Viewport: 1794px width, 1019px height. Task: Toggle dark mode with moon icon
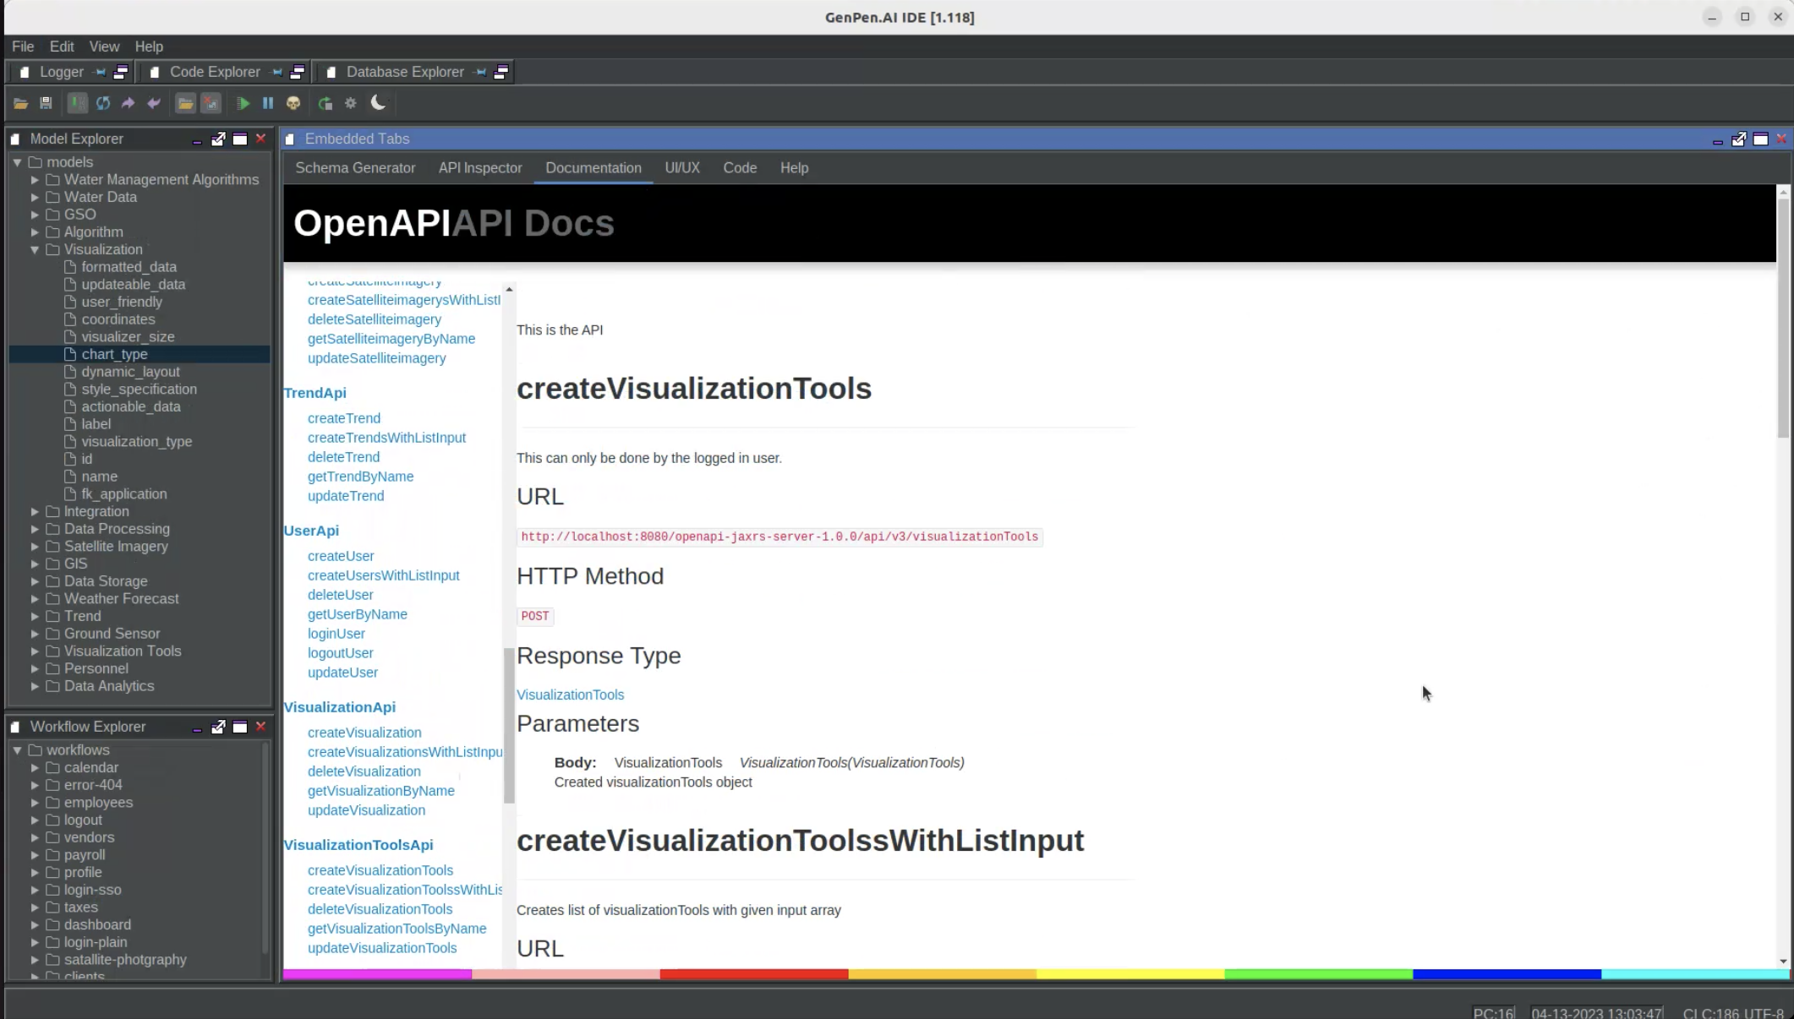(x=378, y=103)
